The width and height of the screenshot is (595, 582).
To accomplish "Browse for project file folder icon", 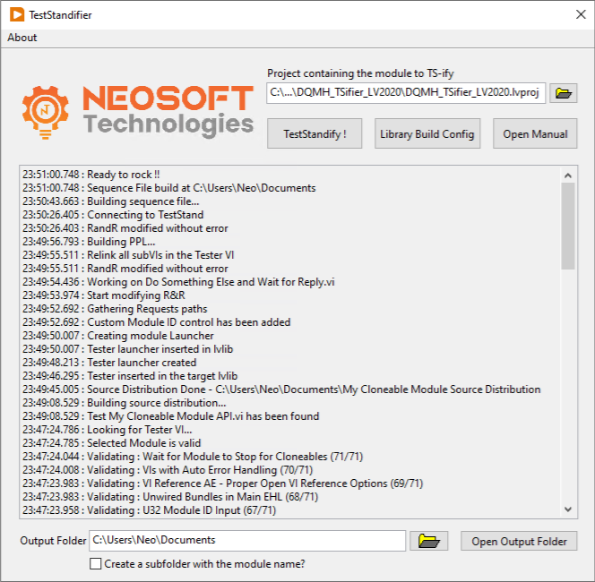I will (x=563, y=93).
